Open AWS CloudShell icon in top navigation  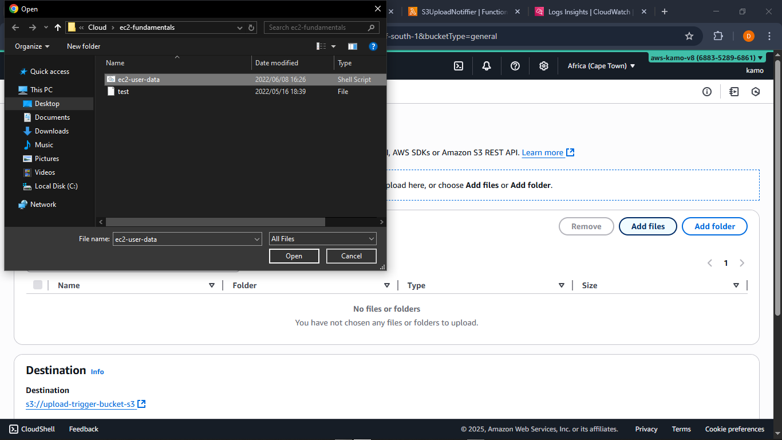459,66
